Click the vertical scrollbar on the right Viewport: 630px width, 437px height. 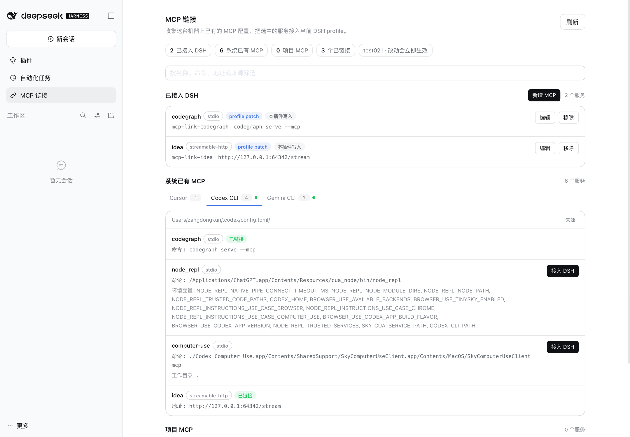(629, 182)
